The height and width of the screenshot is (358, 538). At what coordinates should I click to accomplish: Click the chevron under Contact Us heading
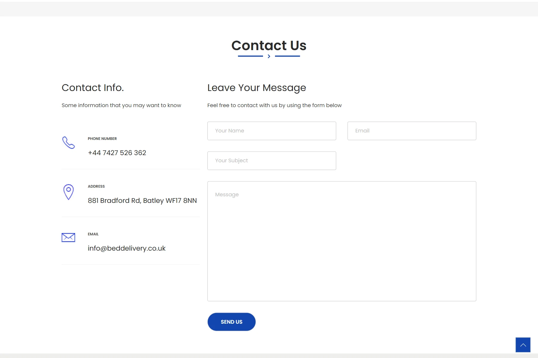point(269,56)
